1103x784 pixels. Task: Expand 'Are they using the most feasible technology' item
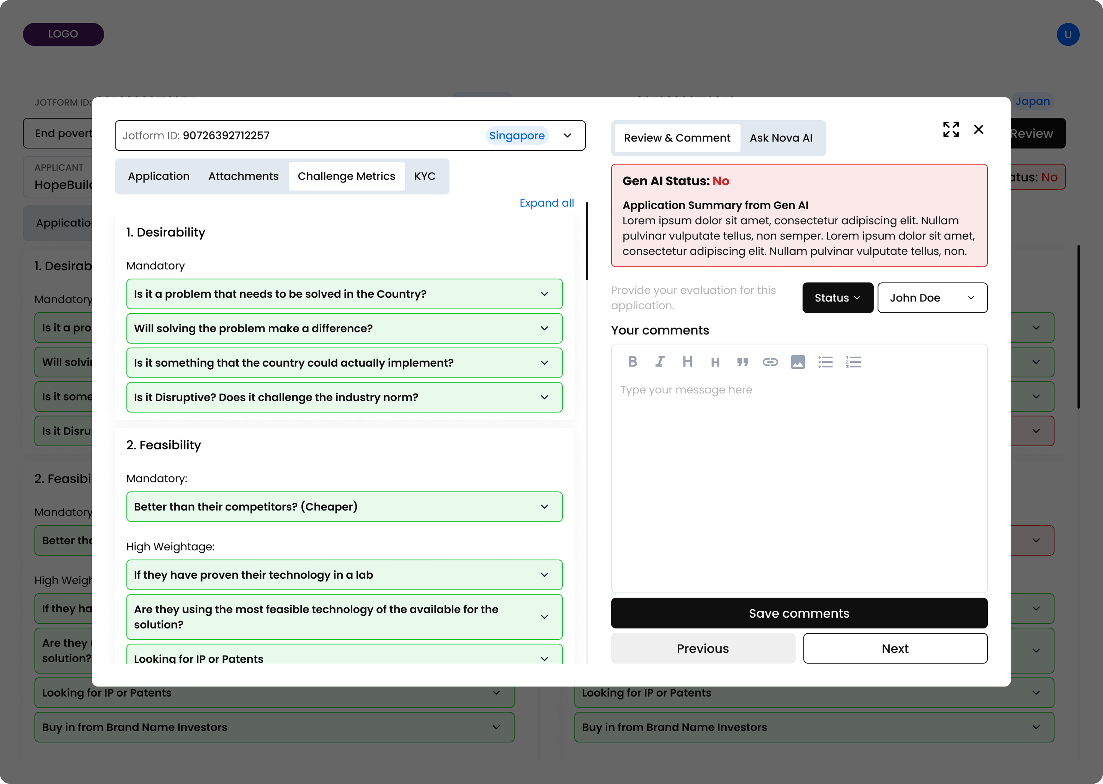344,617
